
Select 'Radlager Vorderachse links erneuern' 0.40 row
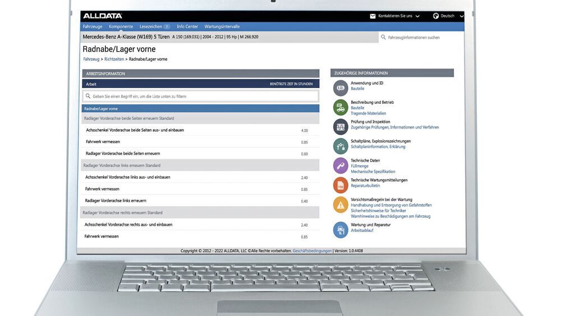tap(200, 201)
